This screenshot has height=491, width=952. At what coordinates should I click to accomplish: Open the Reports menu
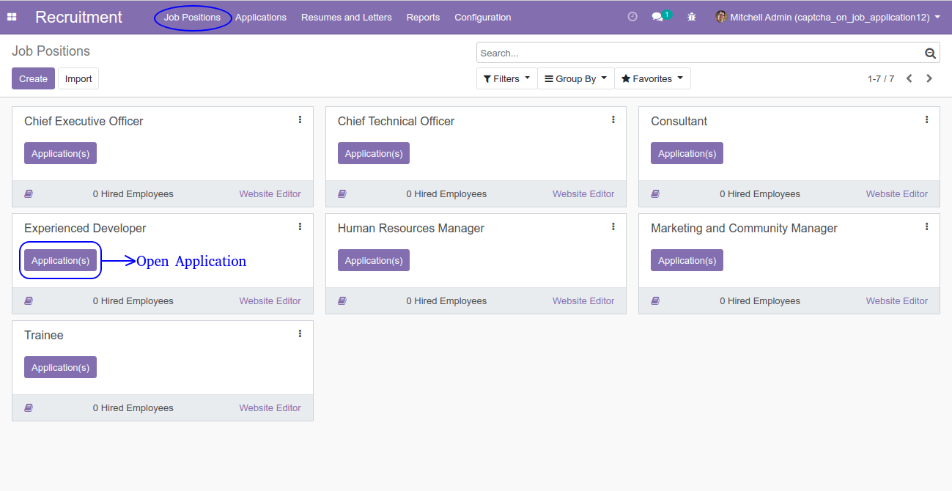point(423,17)
